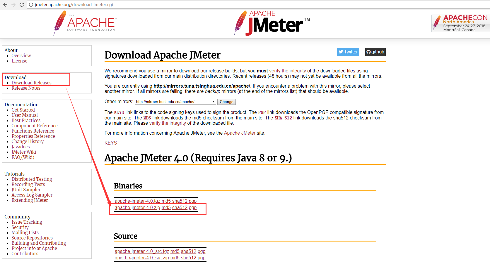490x264 pixels.
Task: Click pgp link for apache-jmeter-4.0.zip
Action: (193, 207)
